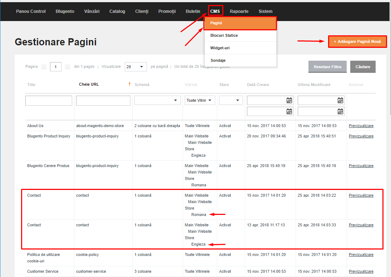Click the page number input field
The image size is (391, 277).
click(56, 67)
